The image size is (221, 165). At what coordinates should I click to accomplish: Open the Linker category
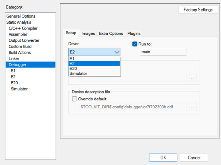pyautogui.click(x=14, y=58)
